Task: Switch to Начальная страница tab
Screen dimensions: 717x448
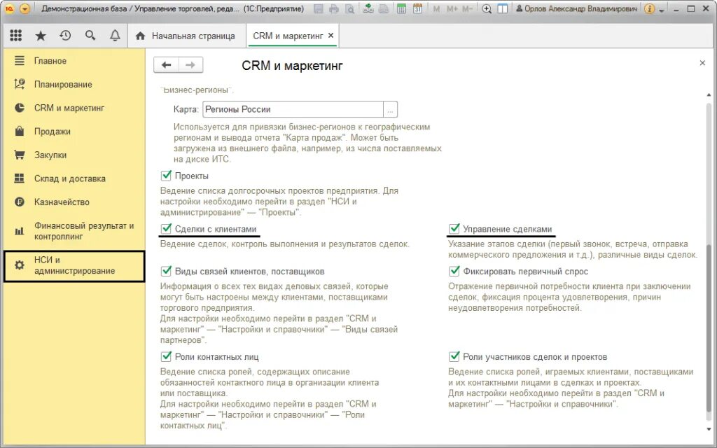Action: point(186,36)
